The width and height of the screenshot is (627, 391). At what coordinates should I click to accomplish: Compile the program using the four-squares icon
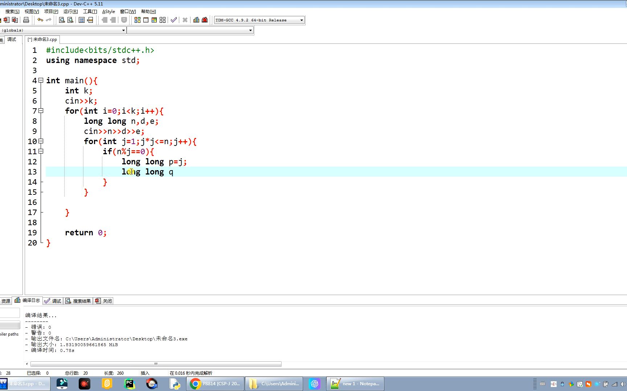(x=138, y=20)
